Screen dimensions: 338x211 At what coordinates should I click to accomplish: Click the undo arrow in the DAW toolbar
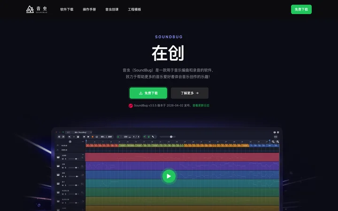pyautogui.click(x=69, y=137)
